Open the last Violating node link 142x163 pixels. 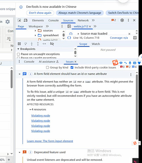pyautogui.click(x=41, y=131)
